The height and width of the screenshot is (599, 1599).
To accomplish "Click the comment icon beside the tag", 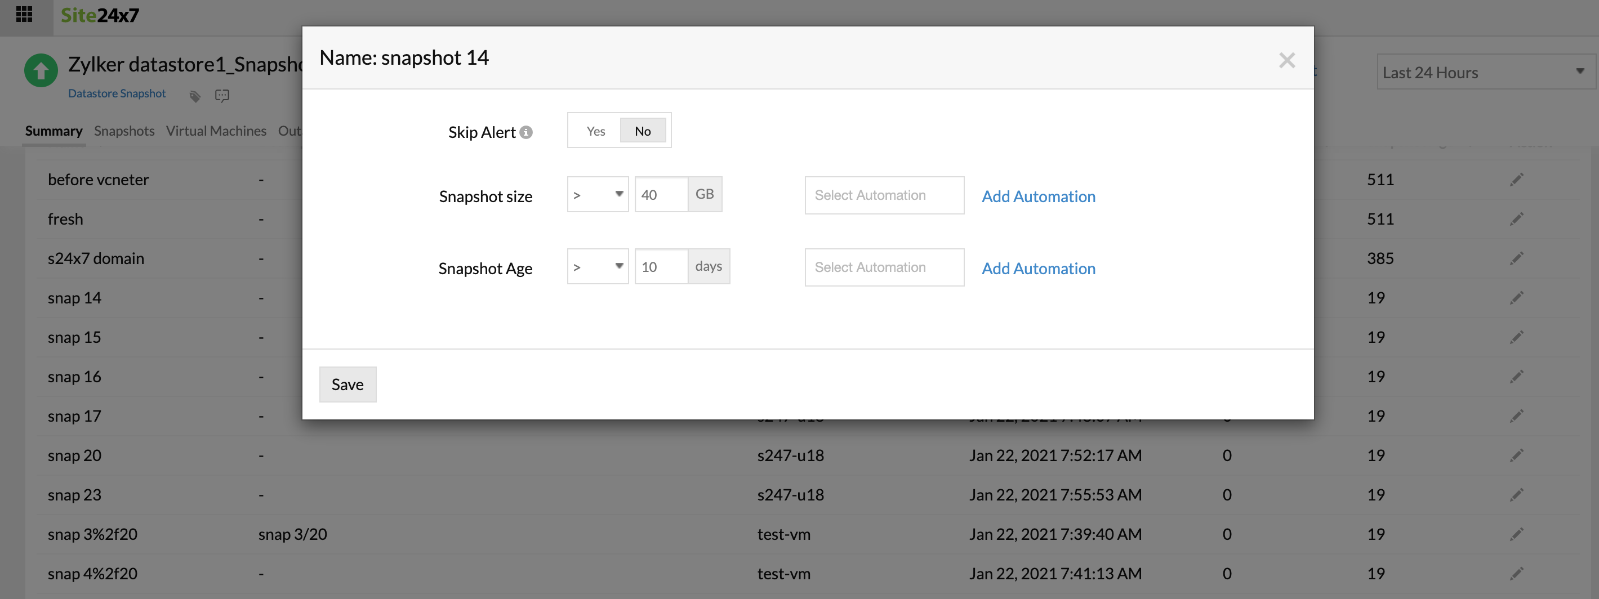I will point(221,96).
